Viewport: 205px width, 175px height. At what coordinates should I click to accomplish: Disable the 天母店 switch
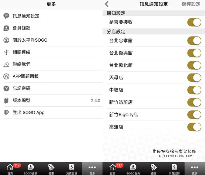point(194,77)
